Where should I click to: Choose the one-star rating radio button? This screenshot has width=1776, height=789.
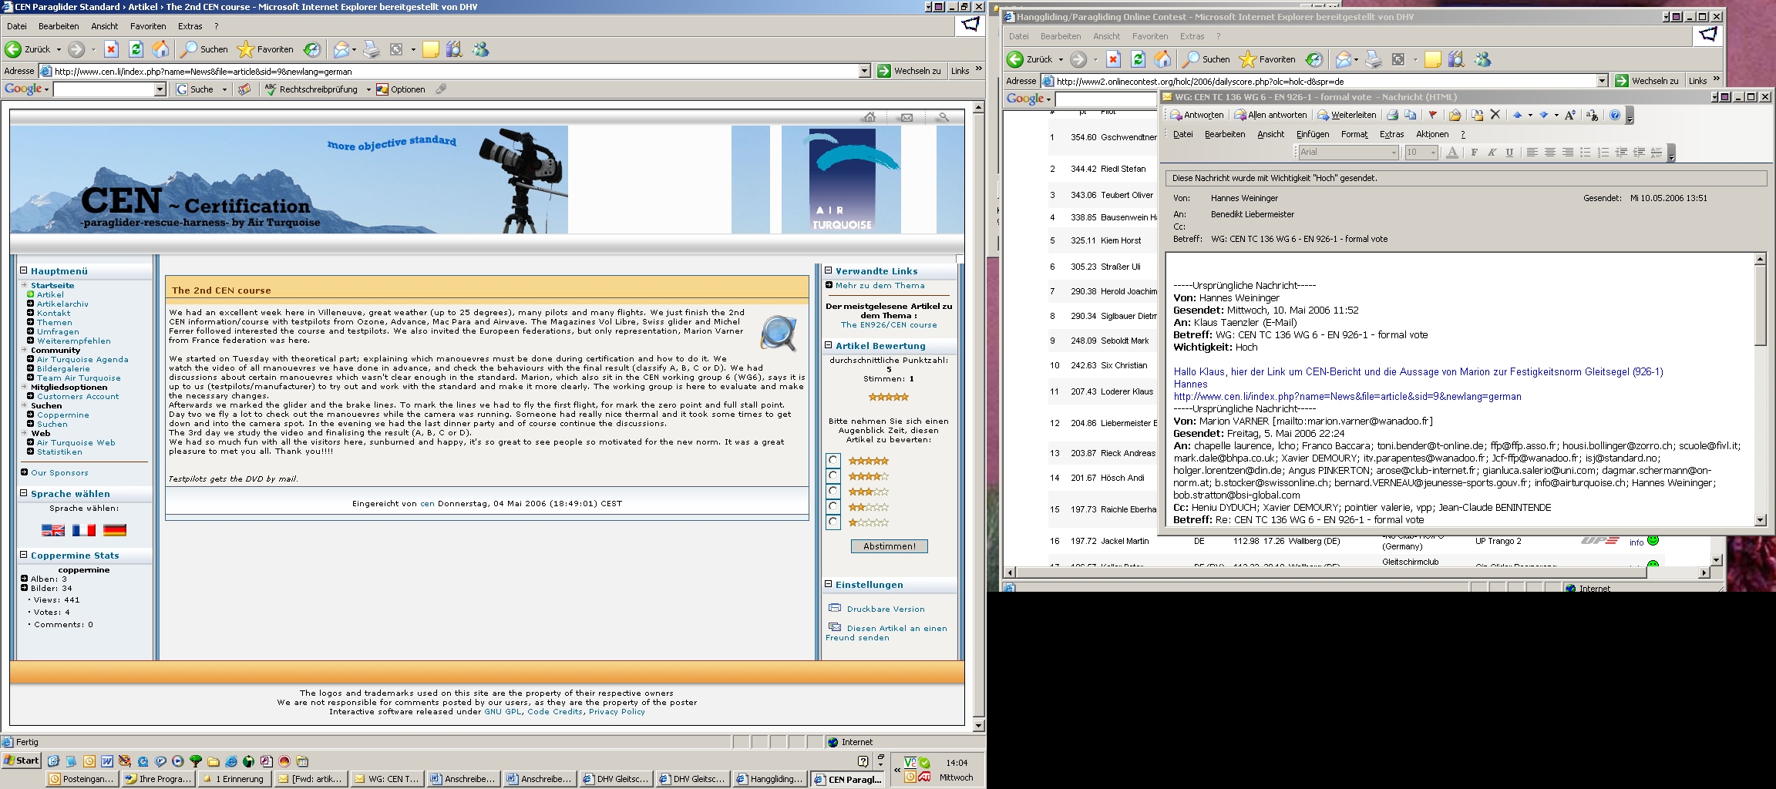(x=833, y=522)
